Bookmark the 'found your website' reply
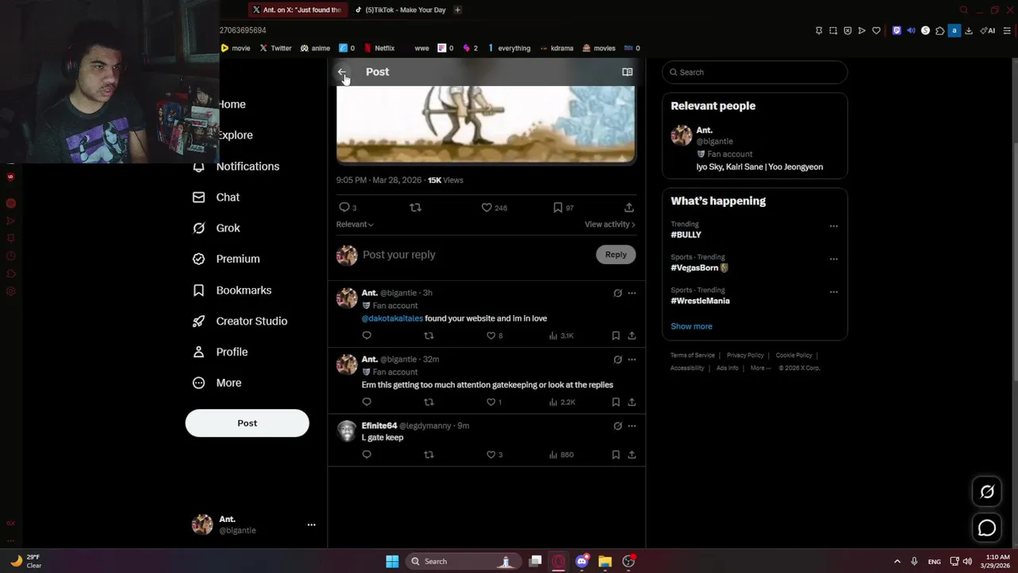1018x573 pixels. click(x=616, y=336)
